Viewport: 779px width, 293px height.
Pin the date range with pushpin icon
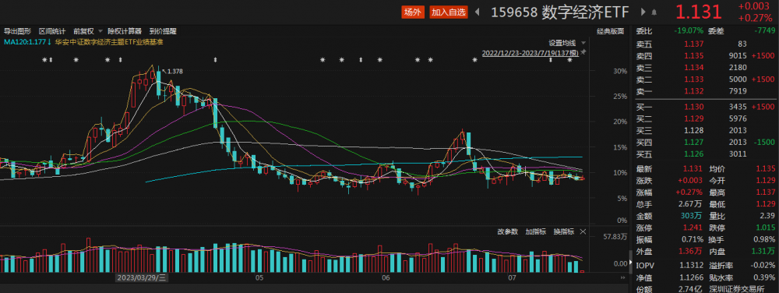(583, 52)
